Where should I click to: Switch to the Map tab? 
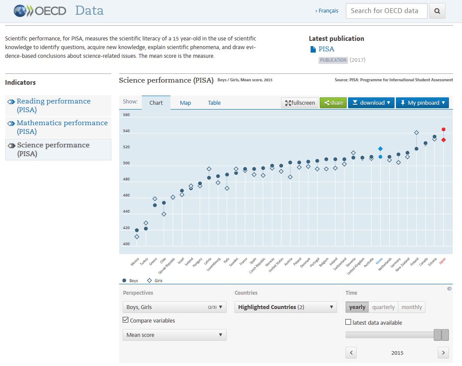[x=185, y=103]
